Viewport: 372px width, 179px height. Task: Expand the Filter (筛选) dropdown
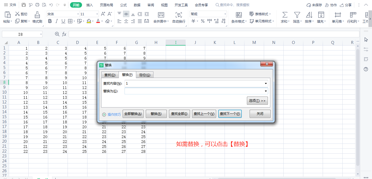301,21
